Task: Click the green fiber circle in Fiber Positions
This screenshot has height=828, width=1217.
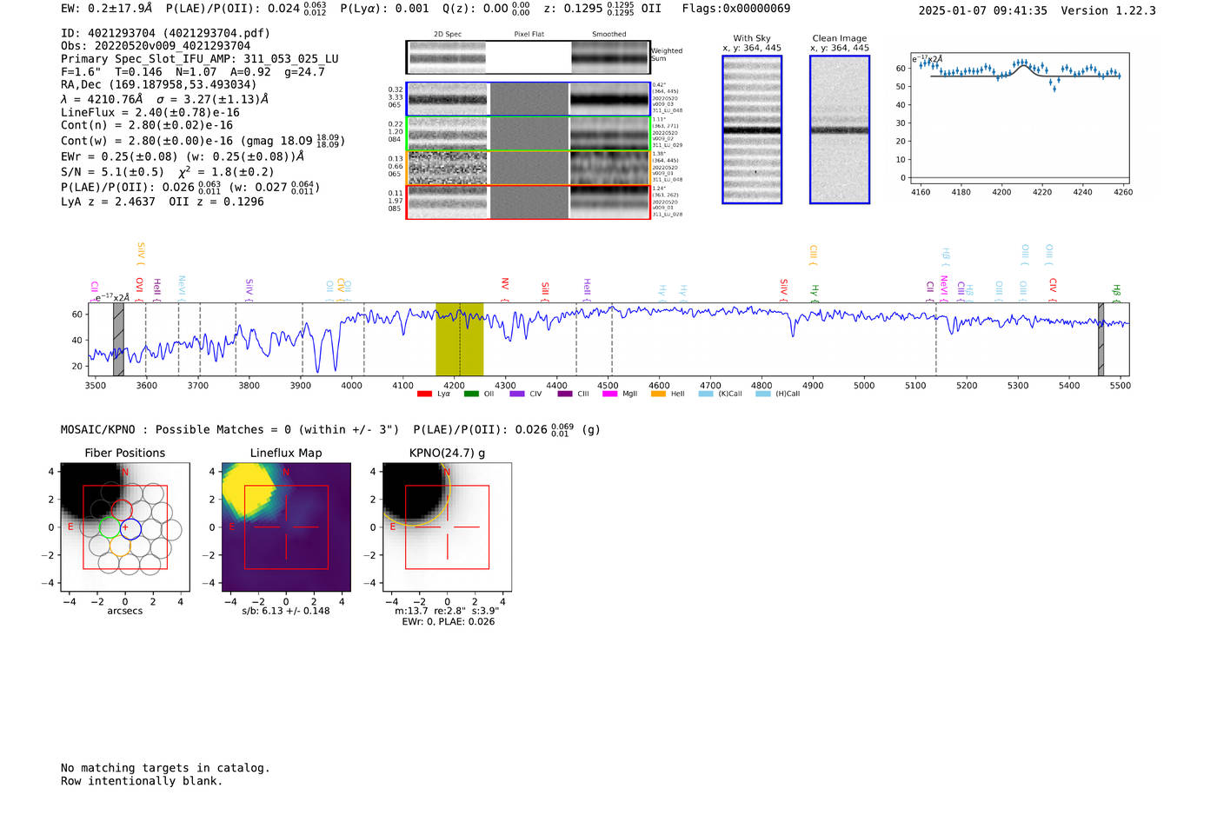Action: point(110,527)
